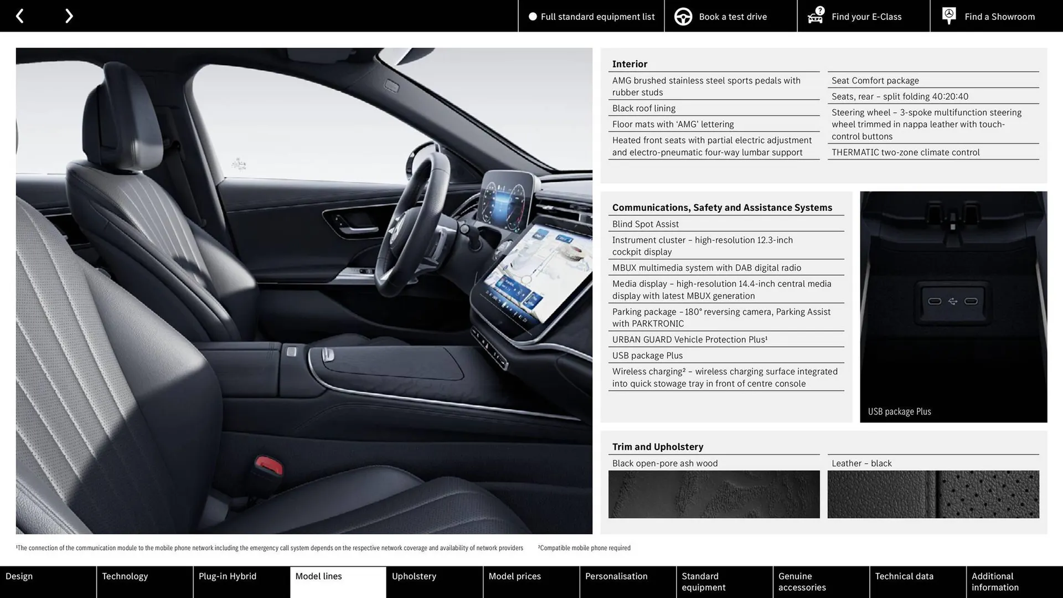Click the bullet icon beside Full standard equipment list
This screenshot has width=1063, height=598.
[533, 17]
